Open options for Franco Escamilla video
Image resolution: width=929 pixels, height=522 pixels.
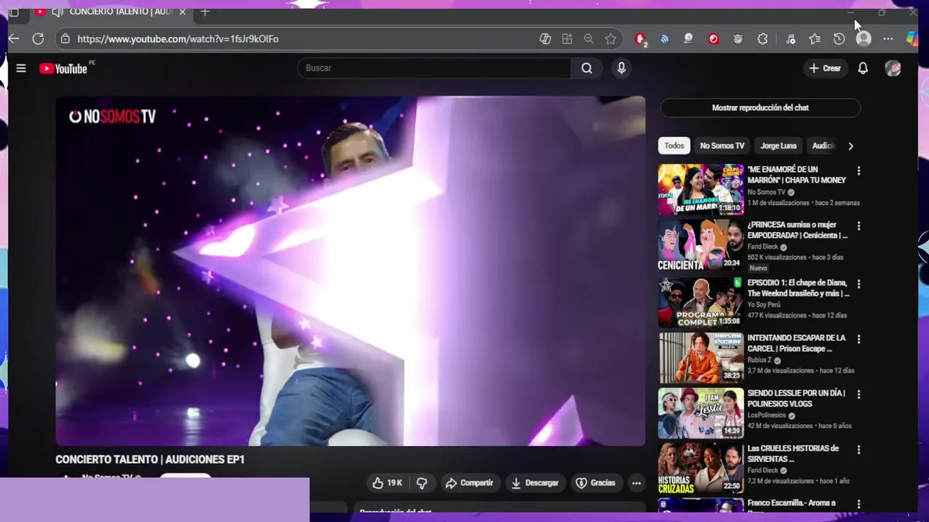(859, 504)
